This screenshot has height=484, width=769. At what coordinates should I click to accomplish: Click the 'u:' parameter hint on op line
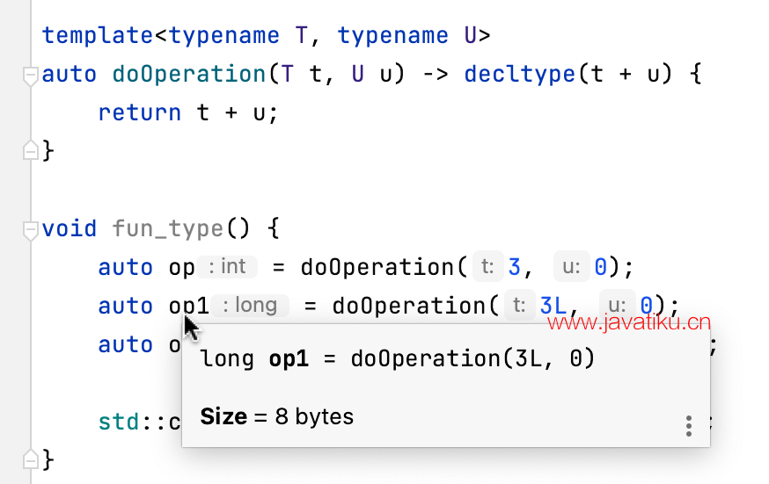point(571,267)
